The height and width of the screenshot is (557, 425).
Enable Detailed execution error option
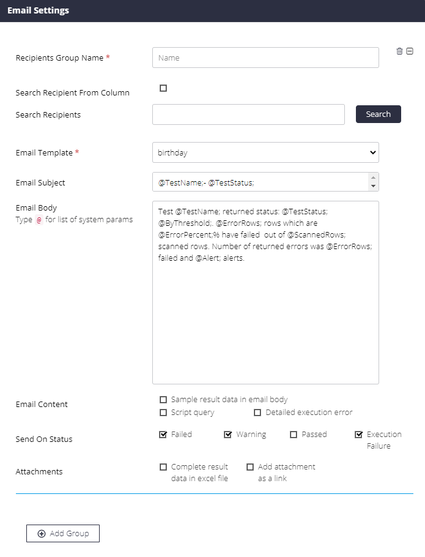(257, 413)
